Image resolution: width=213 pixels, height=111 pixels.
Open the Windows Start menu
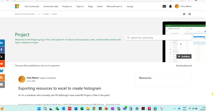coord(39,109)
